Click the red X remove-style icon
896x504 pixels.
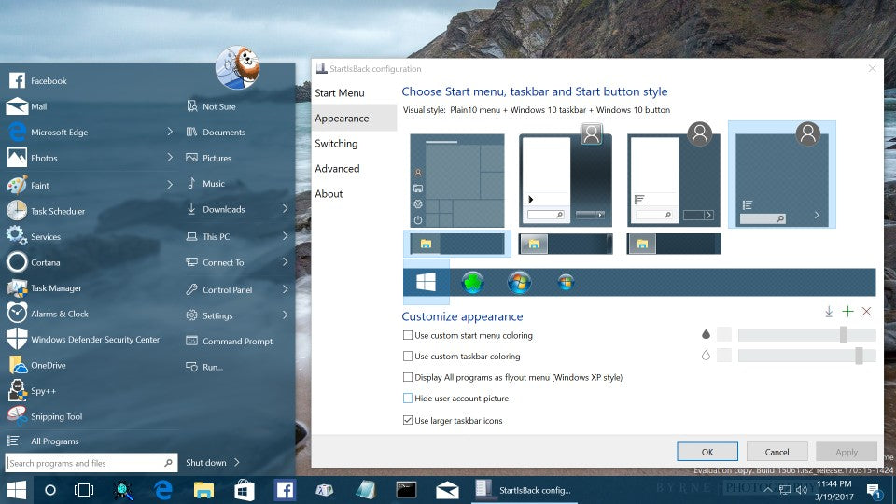click(x=866, y=312)
